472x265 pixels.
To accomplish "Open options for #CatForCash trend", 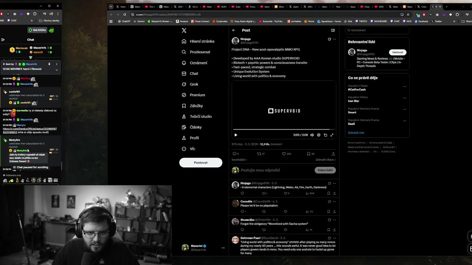I will click(x=405, y=87).
